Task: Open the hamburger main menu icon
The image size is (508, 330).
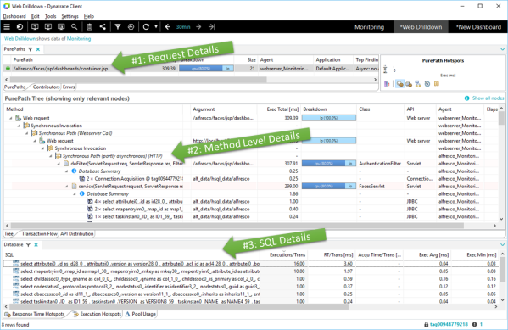Action: click(7, 27)
